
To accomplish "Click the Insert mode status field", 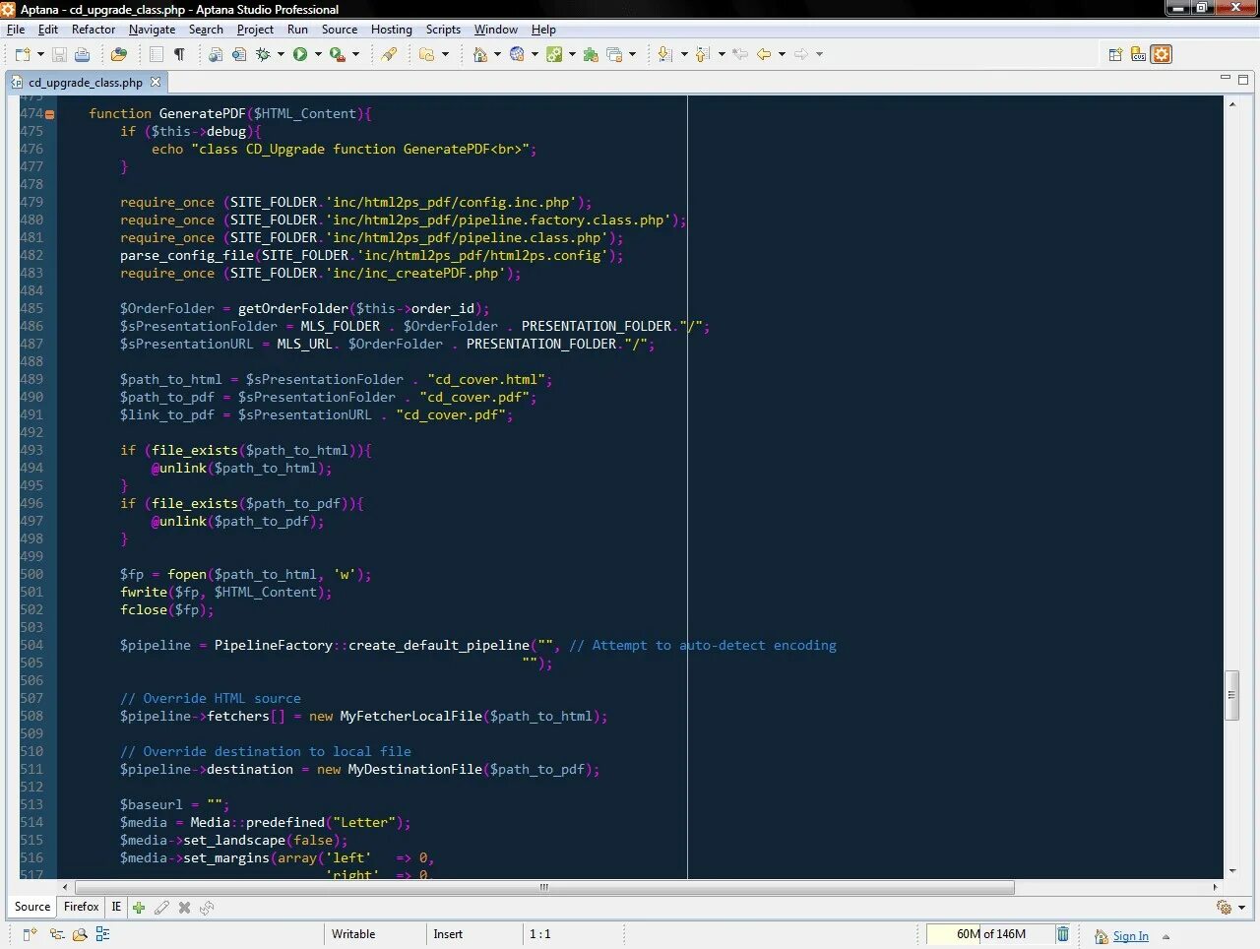I will [x=474, y=934].
